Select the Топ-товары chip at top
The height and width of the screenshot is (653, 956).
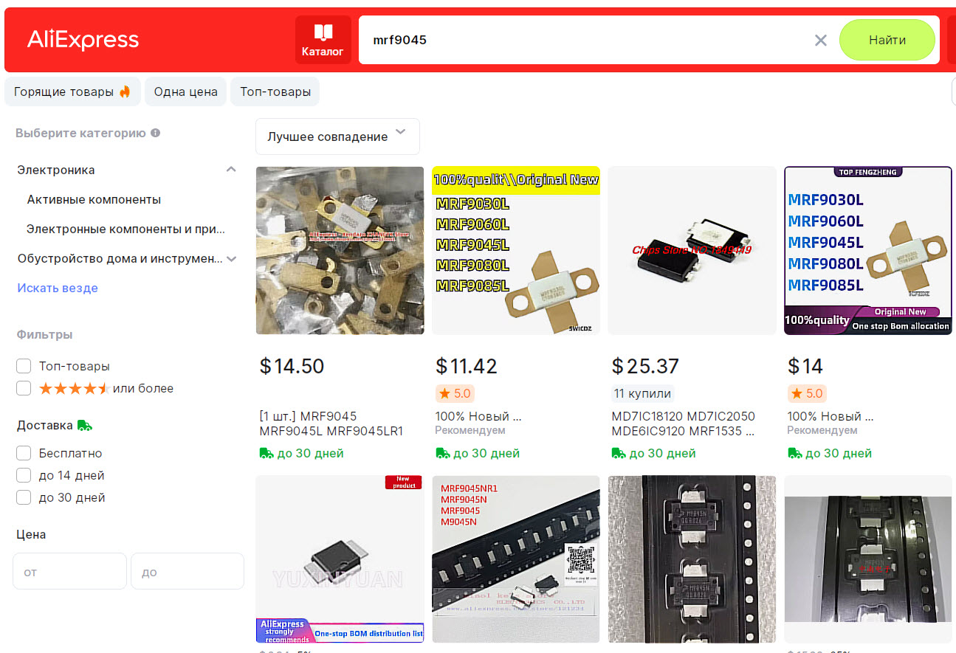(275, 92)
